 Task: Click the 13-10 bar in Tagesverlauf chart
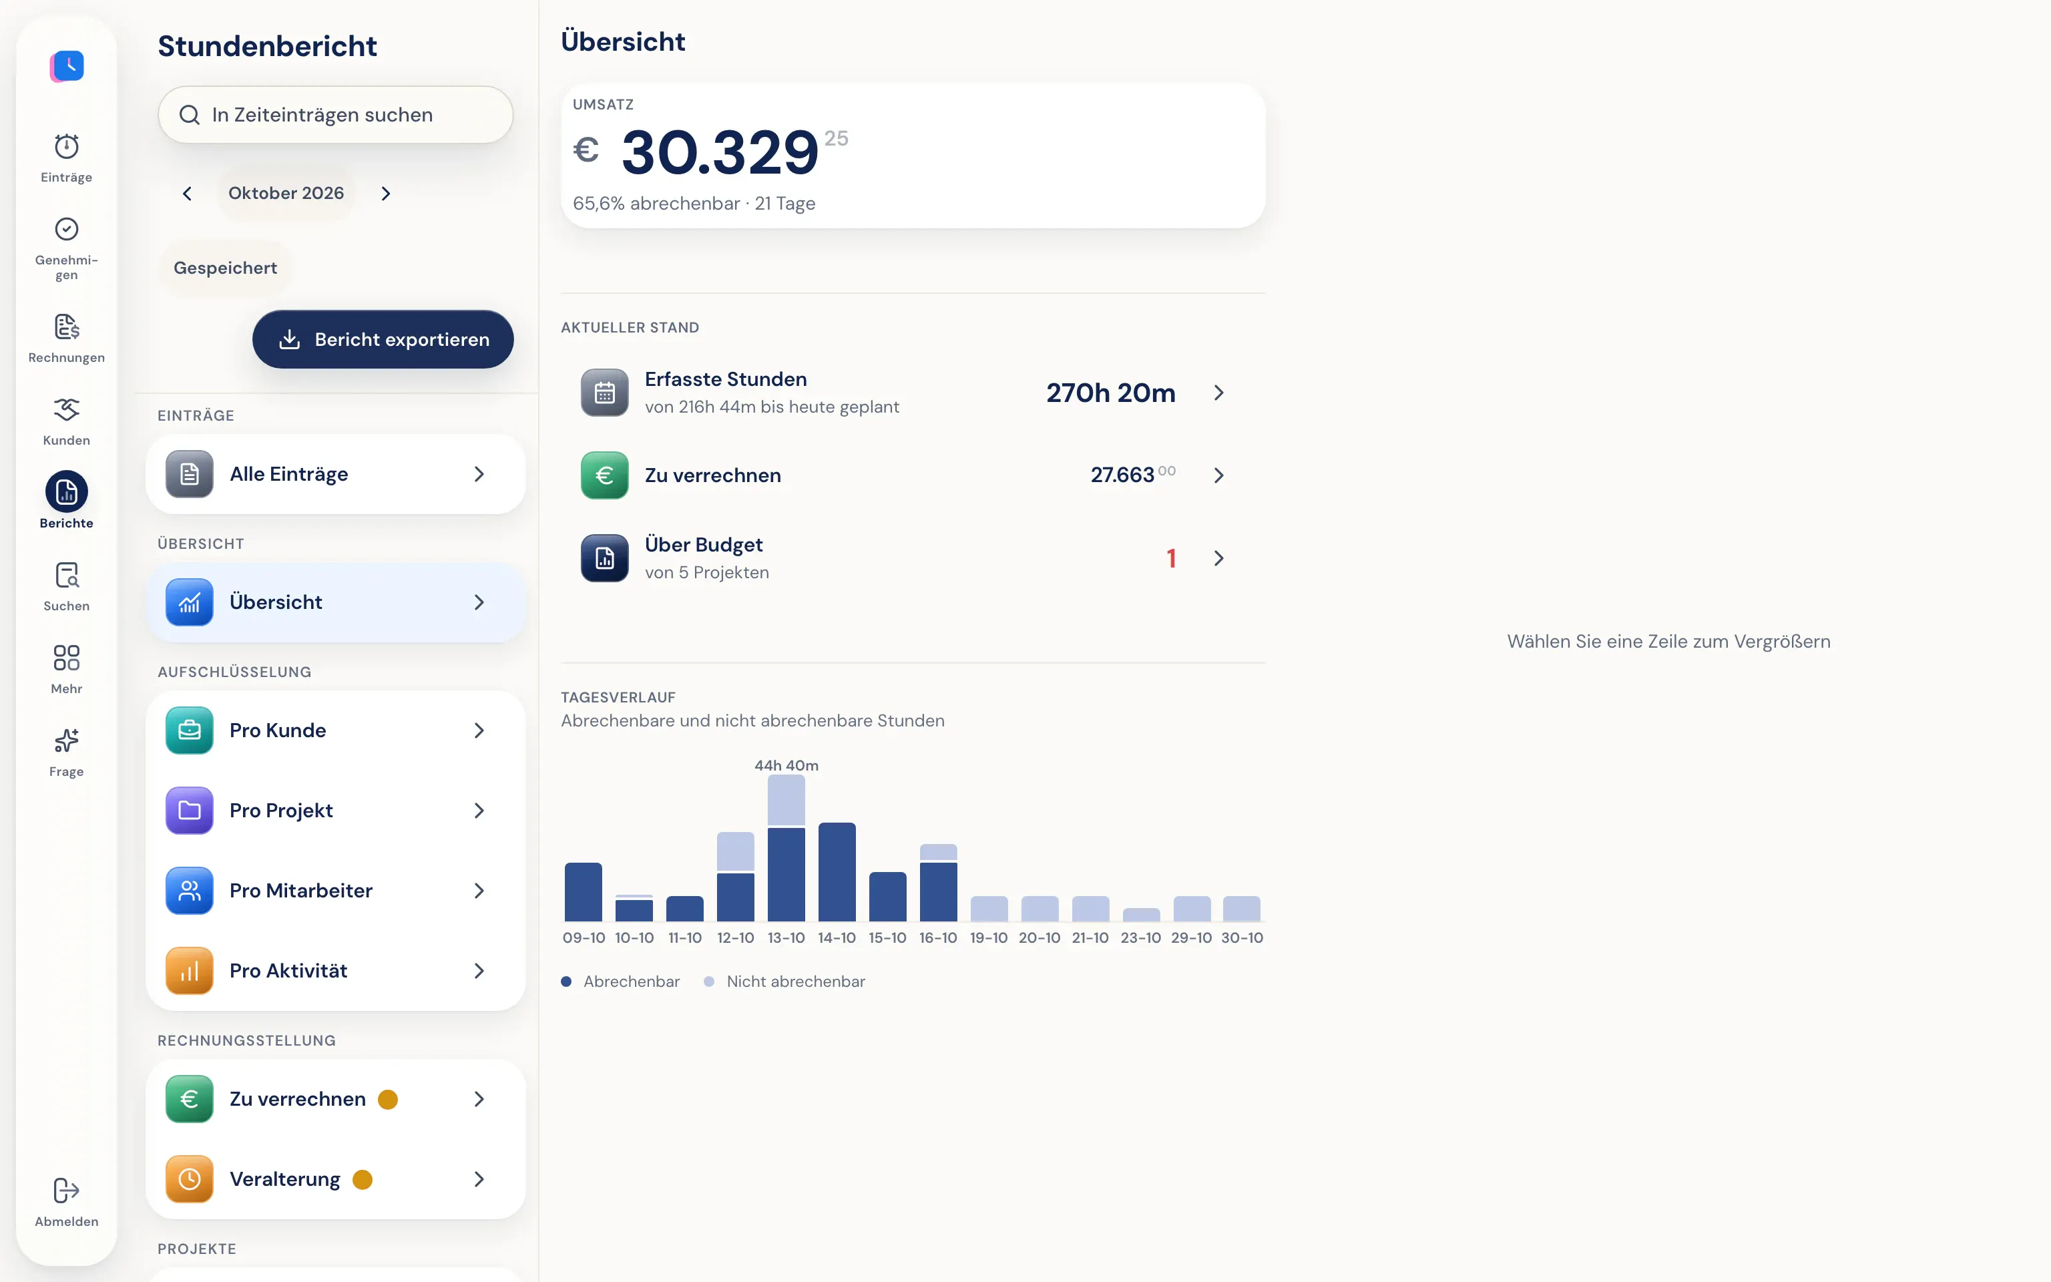(786, 848)
